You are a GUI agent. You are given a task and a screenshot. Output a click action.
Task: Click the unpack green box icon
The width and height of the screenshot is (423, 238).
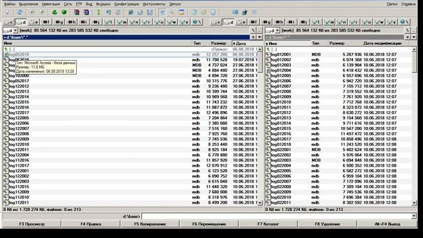point(64,13)
